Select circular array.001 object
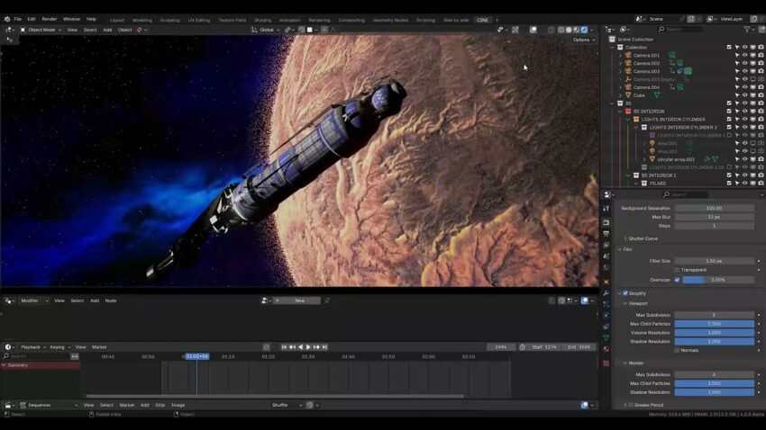The width and height of the screenshot is (766, 430). click(x=676, y=159)
